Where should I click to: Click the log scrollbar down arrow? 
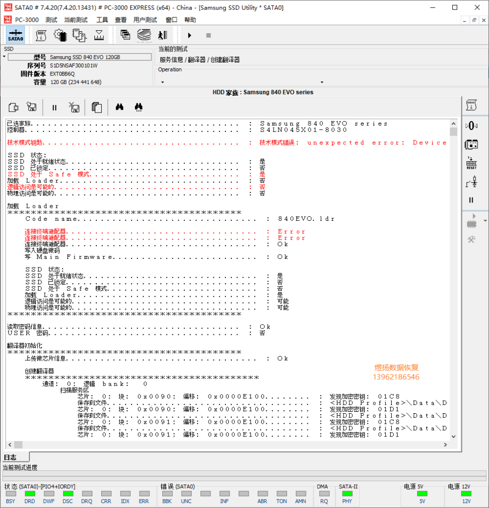[x=453, y=437]
